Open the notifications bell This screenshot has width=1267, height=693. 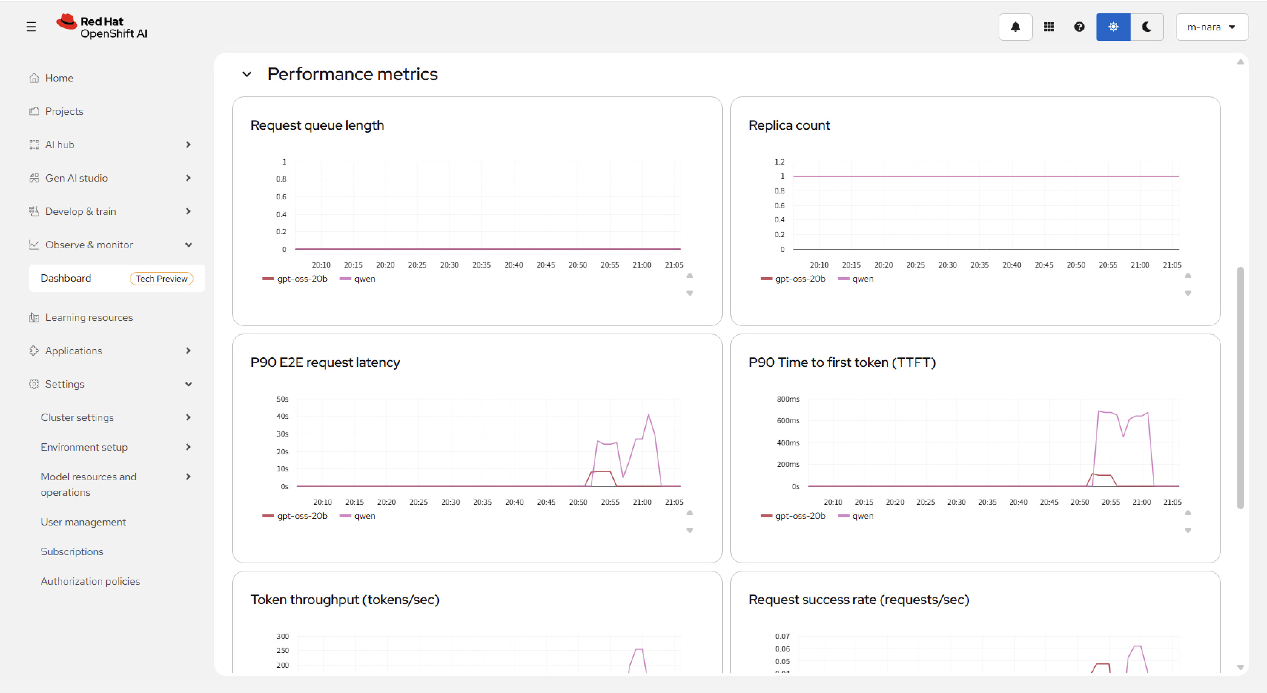point(1015,27)
